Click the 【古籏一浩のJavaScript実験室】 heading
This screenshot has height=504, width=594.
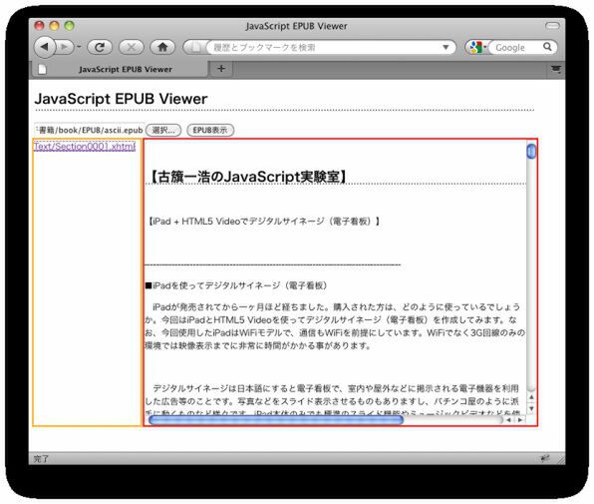[x=246, y=177]
